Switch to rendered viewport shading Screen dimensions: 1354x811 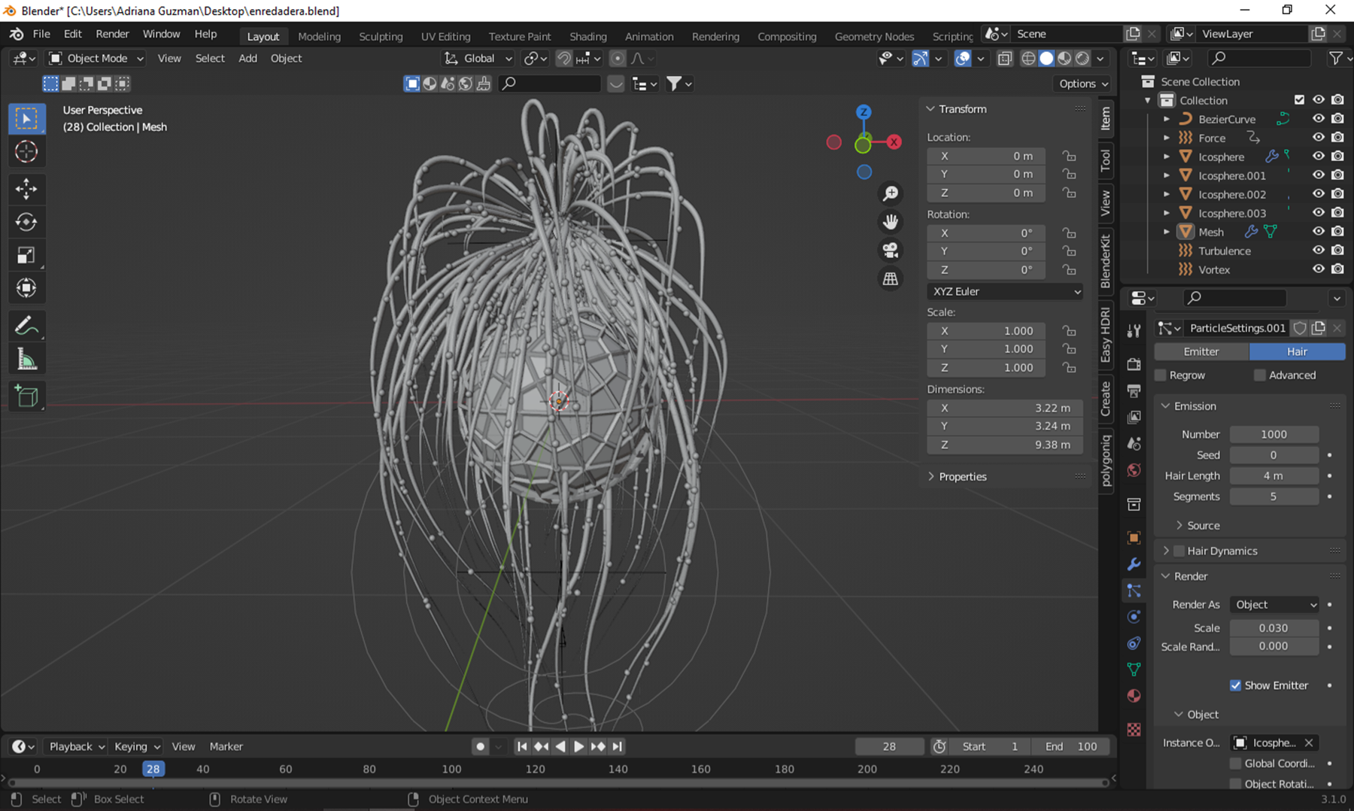point(1082,58)
